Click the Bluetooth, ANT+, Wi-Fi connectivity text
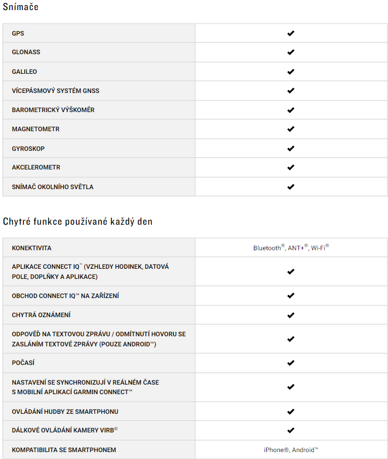The width and height of the screenshot is (388, 459). coord(291,248)
